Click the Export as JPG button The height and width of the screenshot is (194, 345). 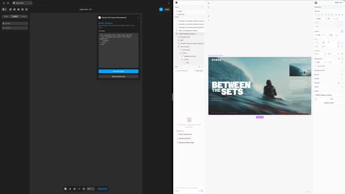[329, 103]
